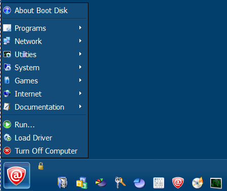The image size is (227, 191).
Task: Expand the System submenu arrow
Action: (80, 67)
